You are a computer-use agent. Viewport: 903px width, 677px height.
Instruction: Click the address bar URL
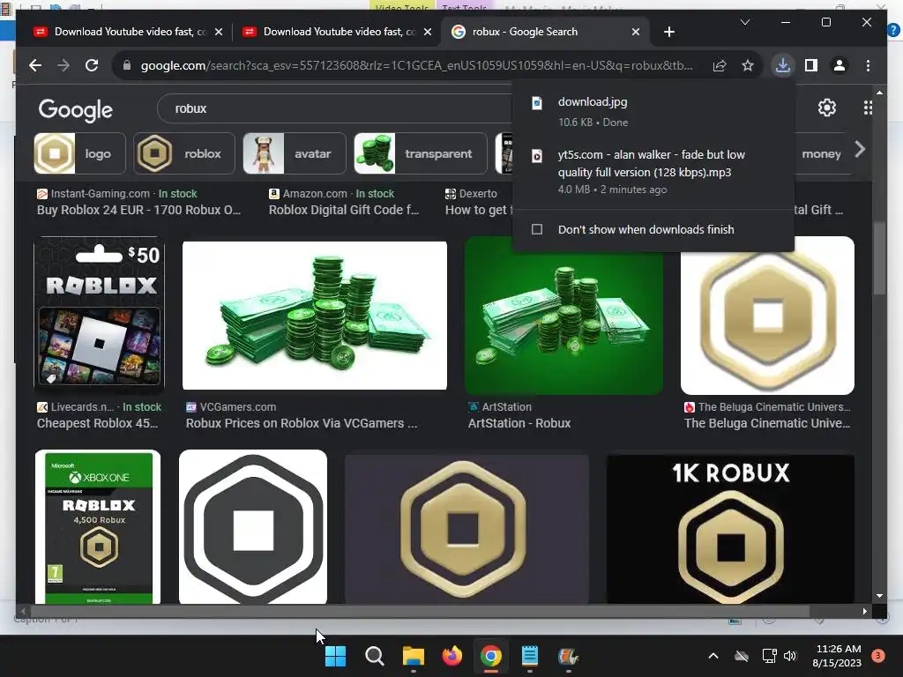[x=417, y=65]
